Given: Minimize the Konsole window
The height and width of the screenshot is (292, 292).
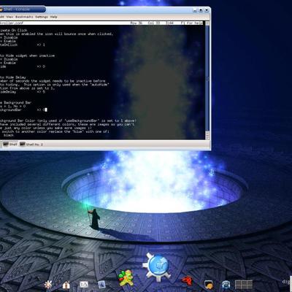Looking at the screenshot, I should pyautogui.click(x=195, y=10).
